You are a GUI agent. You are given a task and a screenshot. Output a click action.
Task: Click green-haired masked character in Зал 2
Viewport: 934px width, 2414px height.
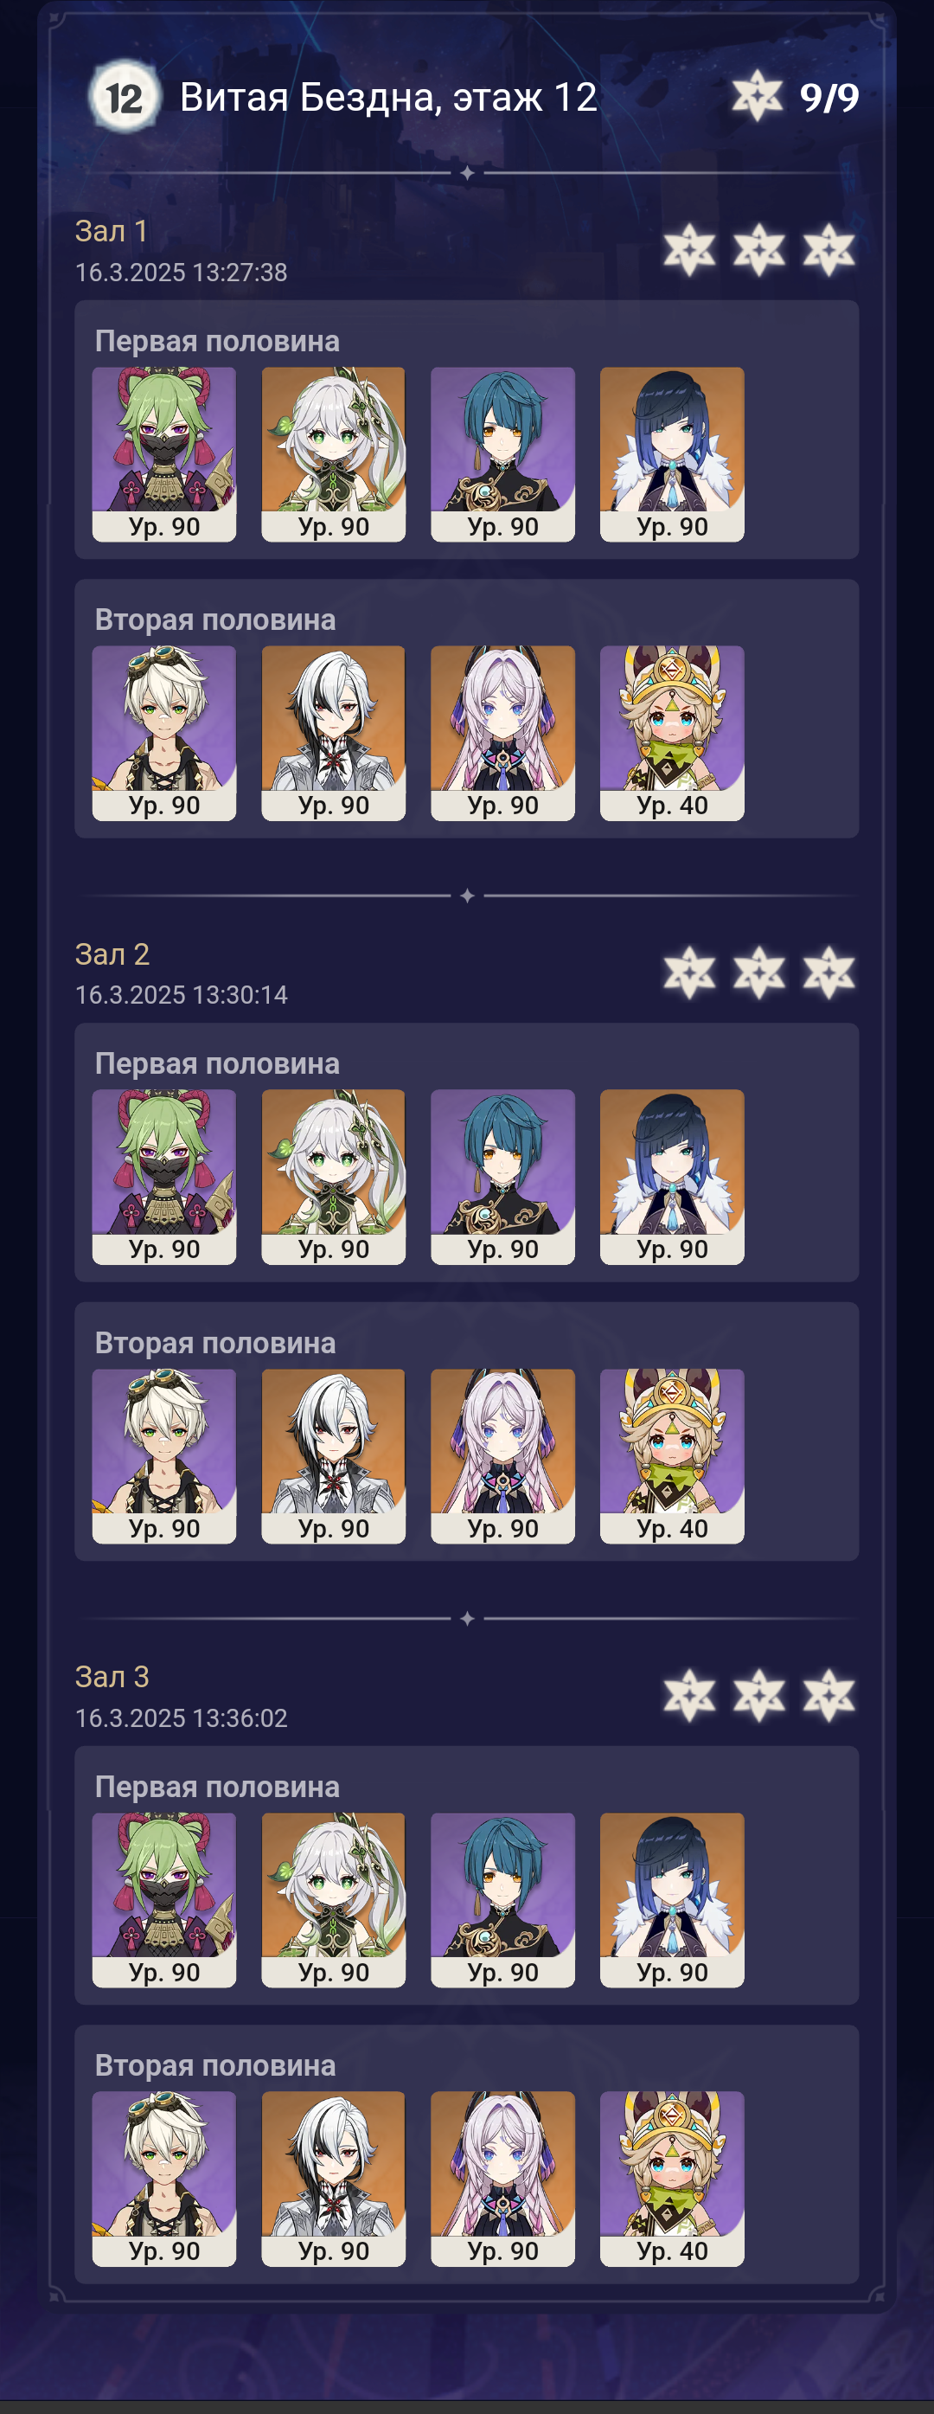164,1177
